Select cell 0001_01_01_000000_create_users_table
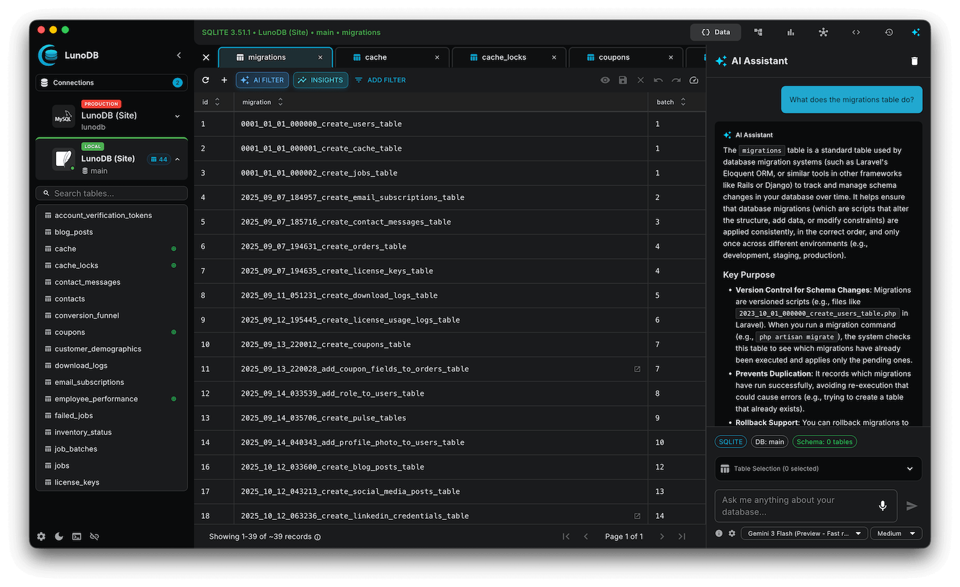Screen dimensions: 960x587 [x=441, y=124]
